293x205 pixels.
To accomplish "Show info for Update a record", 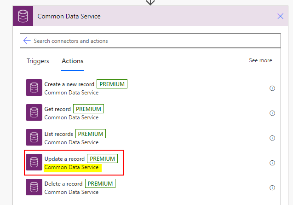I will click(272, 163).
